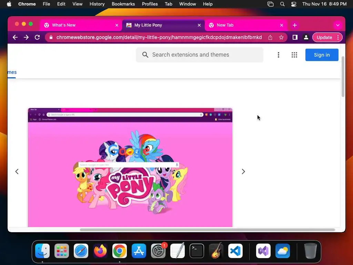
Task: Launch Firefox from the Dock
Action: [100, 251]
